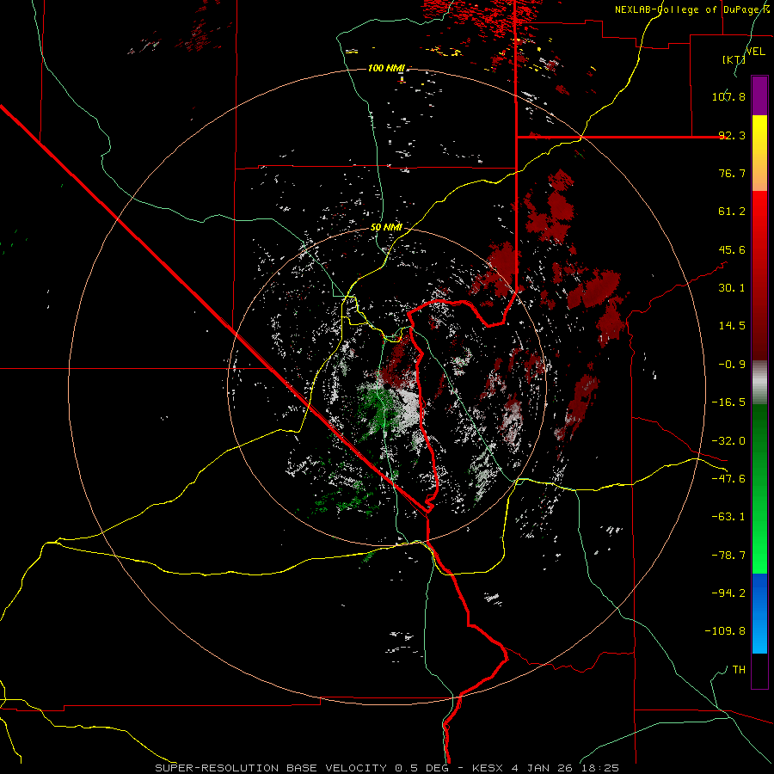Click the 45.6 legend value
The width and height of the screenshot is (774, 774).
(x=732, y=249)
